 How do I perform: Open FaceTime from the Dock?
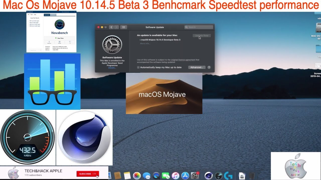click(x=166, y=176)
